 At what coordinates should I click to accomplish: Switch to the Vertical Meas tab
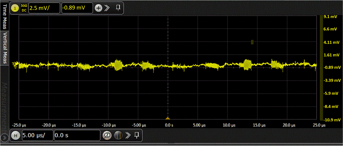point(5,48)
